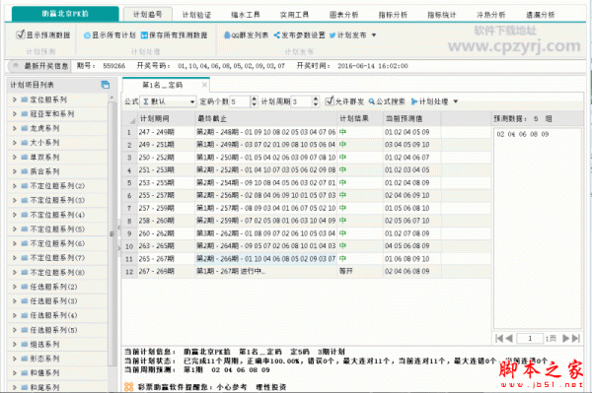
Task: Click the grid select-all corner cell
Action: point(129,119)
